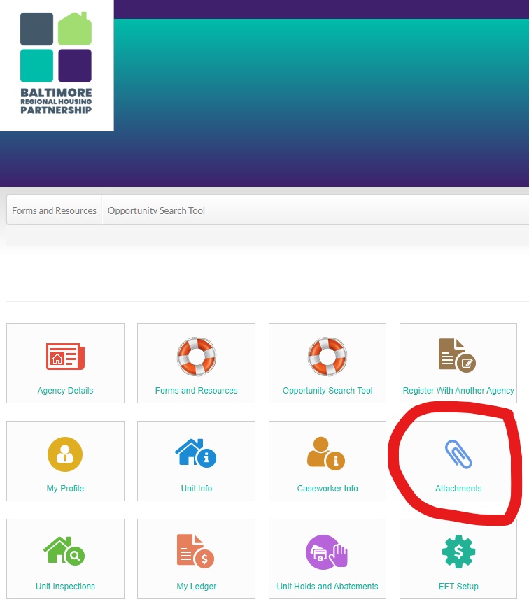
Task: Open the EFT Setup text link
Action: (458, 587)
